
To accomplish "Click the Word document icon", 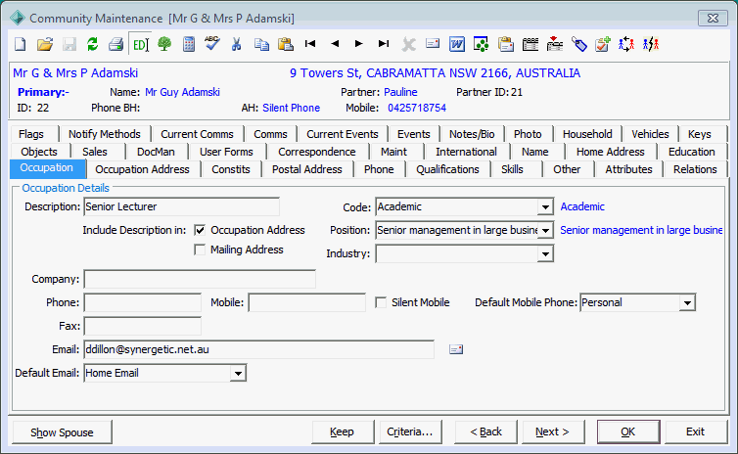I will [456, 44].
